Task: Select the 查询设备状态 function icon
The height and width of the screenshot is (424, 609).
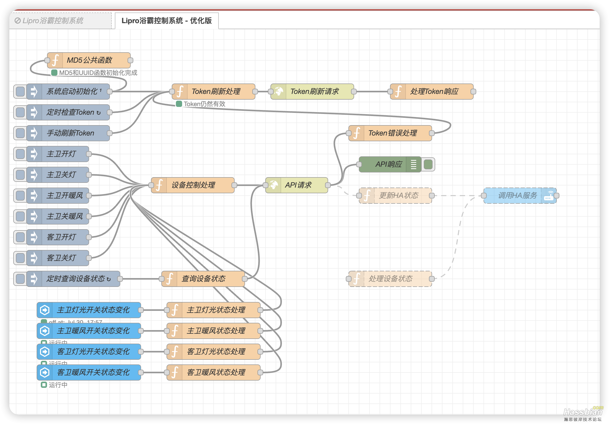Action: (x=169, y=279)
